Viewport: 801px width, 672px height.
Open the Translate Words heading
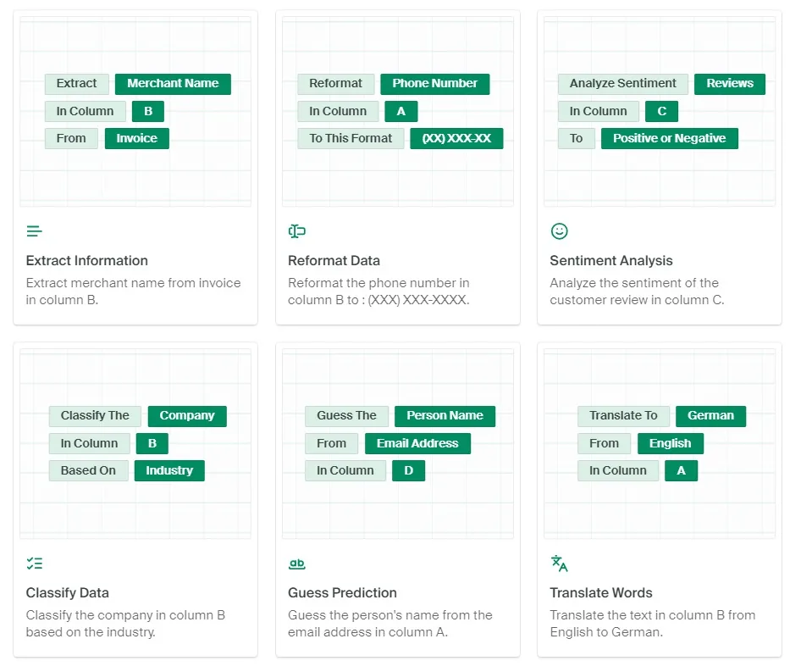click(x=601, y=592)
